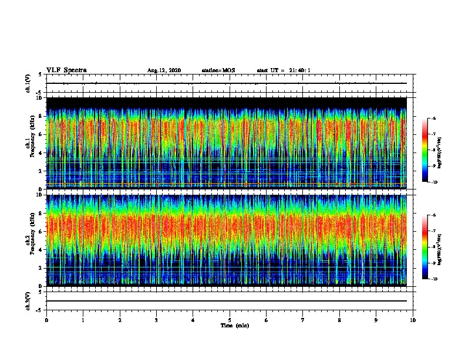Click the ch.1 PSD color bar

click(x=425, y=150)
